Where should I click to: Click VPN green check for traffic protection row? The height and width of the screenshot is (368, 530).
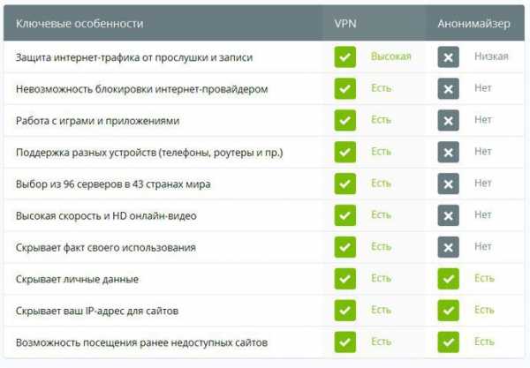pos(345,57)
